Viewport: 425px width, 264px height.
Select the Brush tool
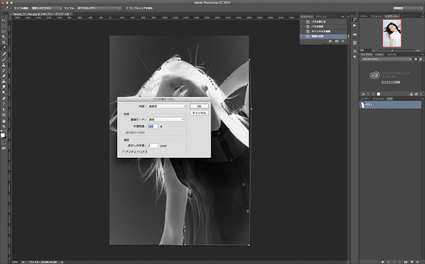pos(4,59)
